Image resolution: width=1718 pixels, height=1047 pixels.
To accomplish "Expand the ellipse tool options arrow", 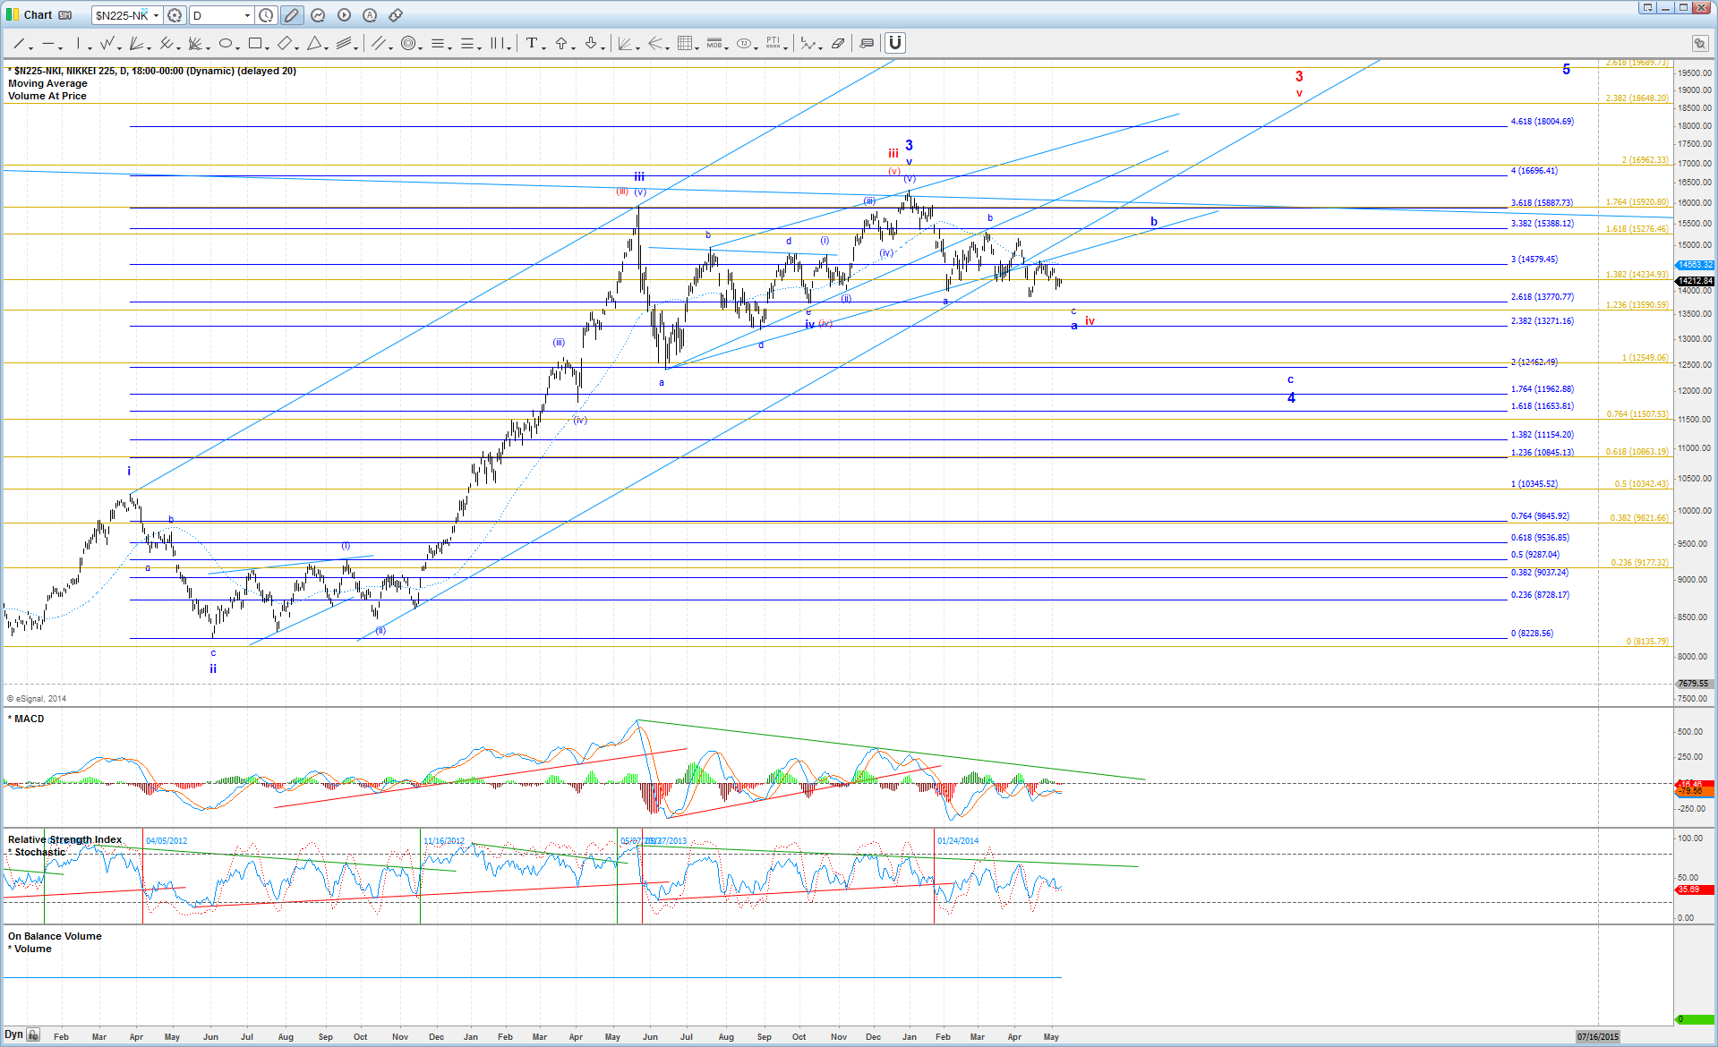I will click(238, 47).
